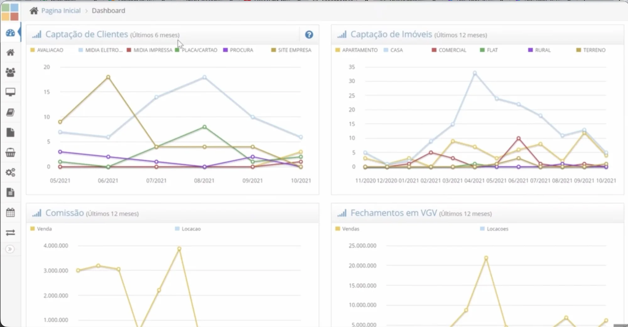Click the bar icon beside Captação de Imóveis
Viewport: 628px width, 327px height.
[342, 34]
